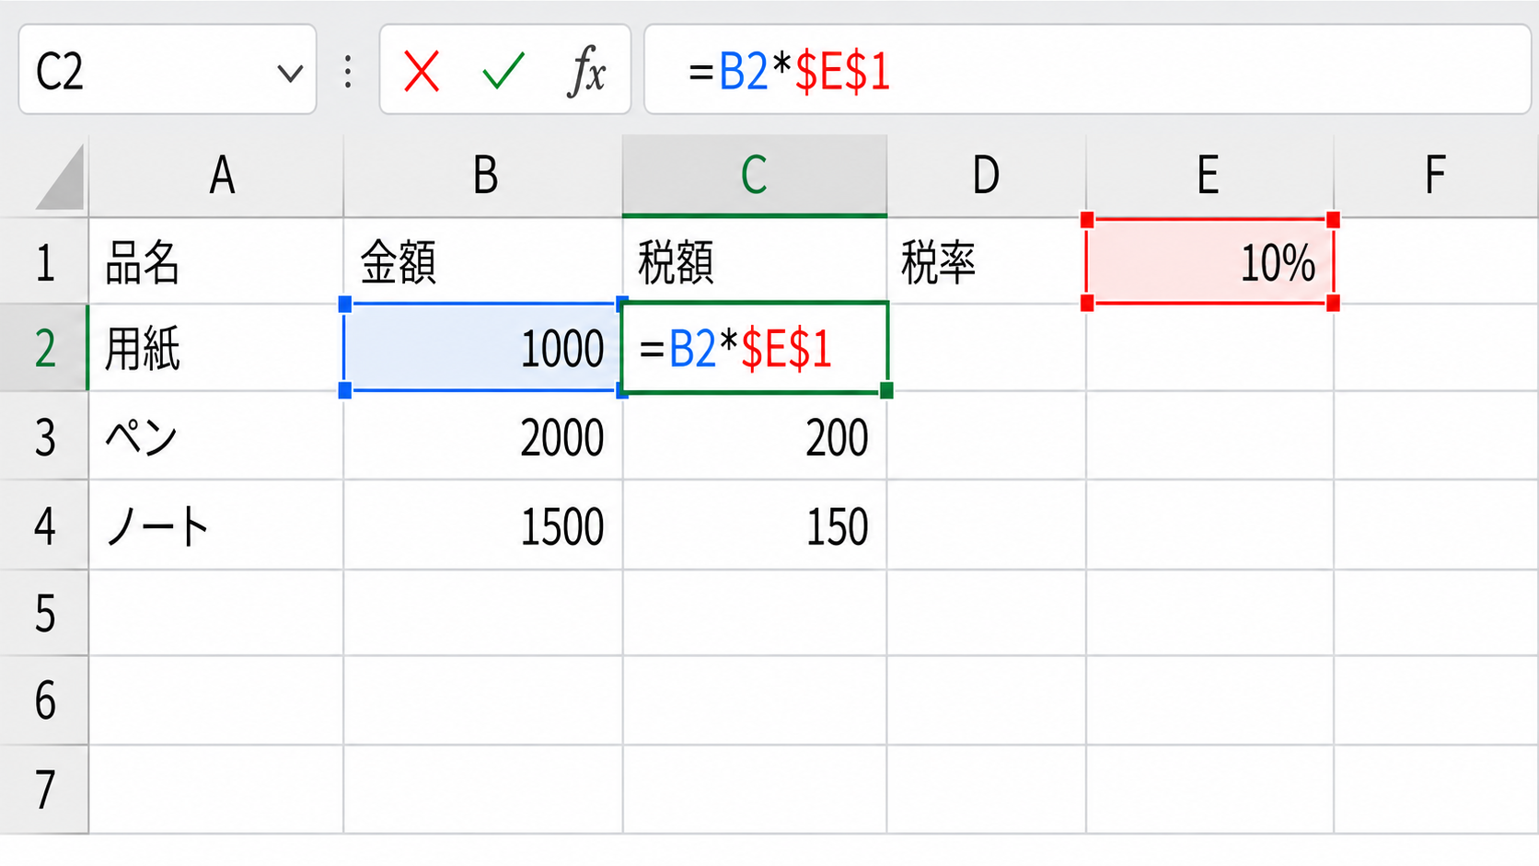Select column B header
The height and width of the screenshot is (866, 1539).
tap(483, 175)
